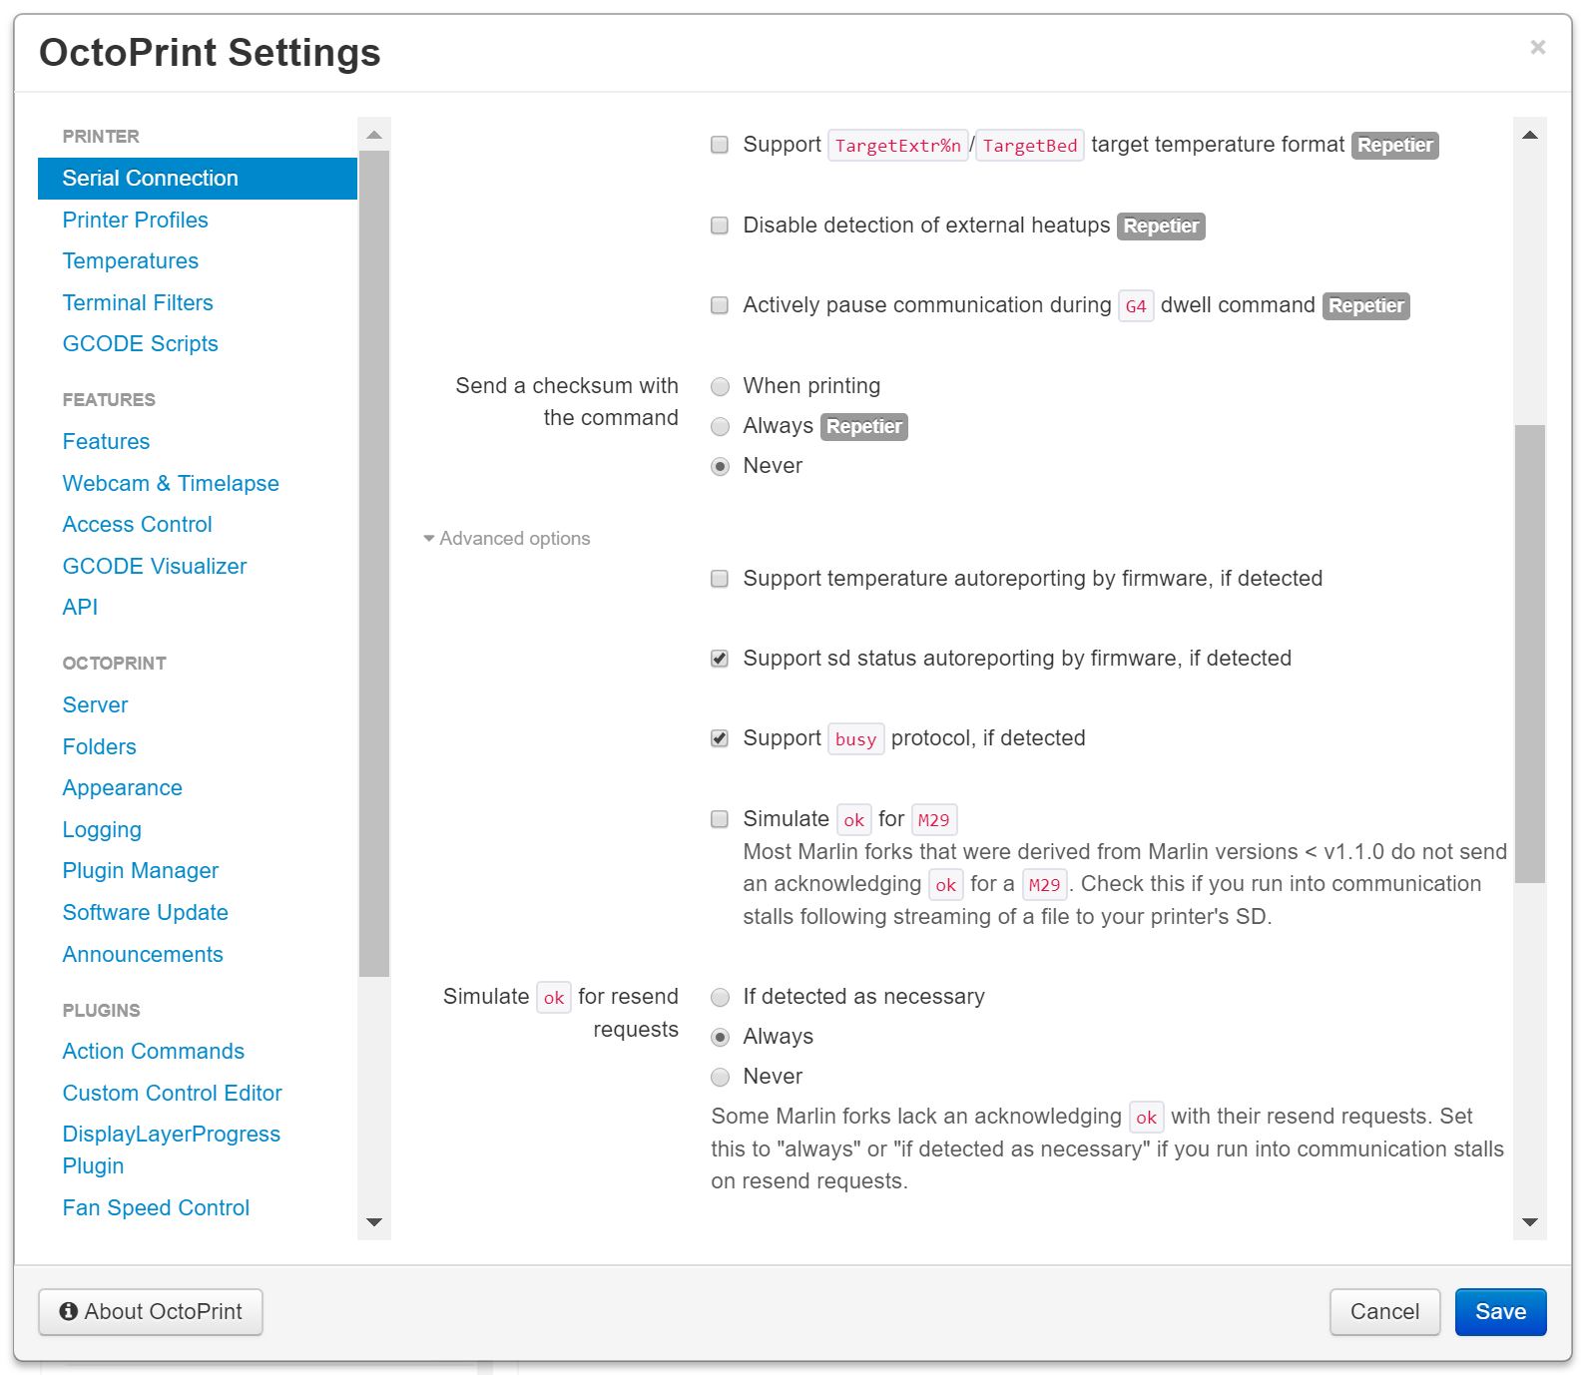Open Appearance settings
Screen dimensions: 1586x1375
(122, 788)
